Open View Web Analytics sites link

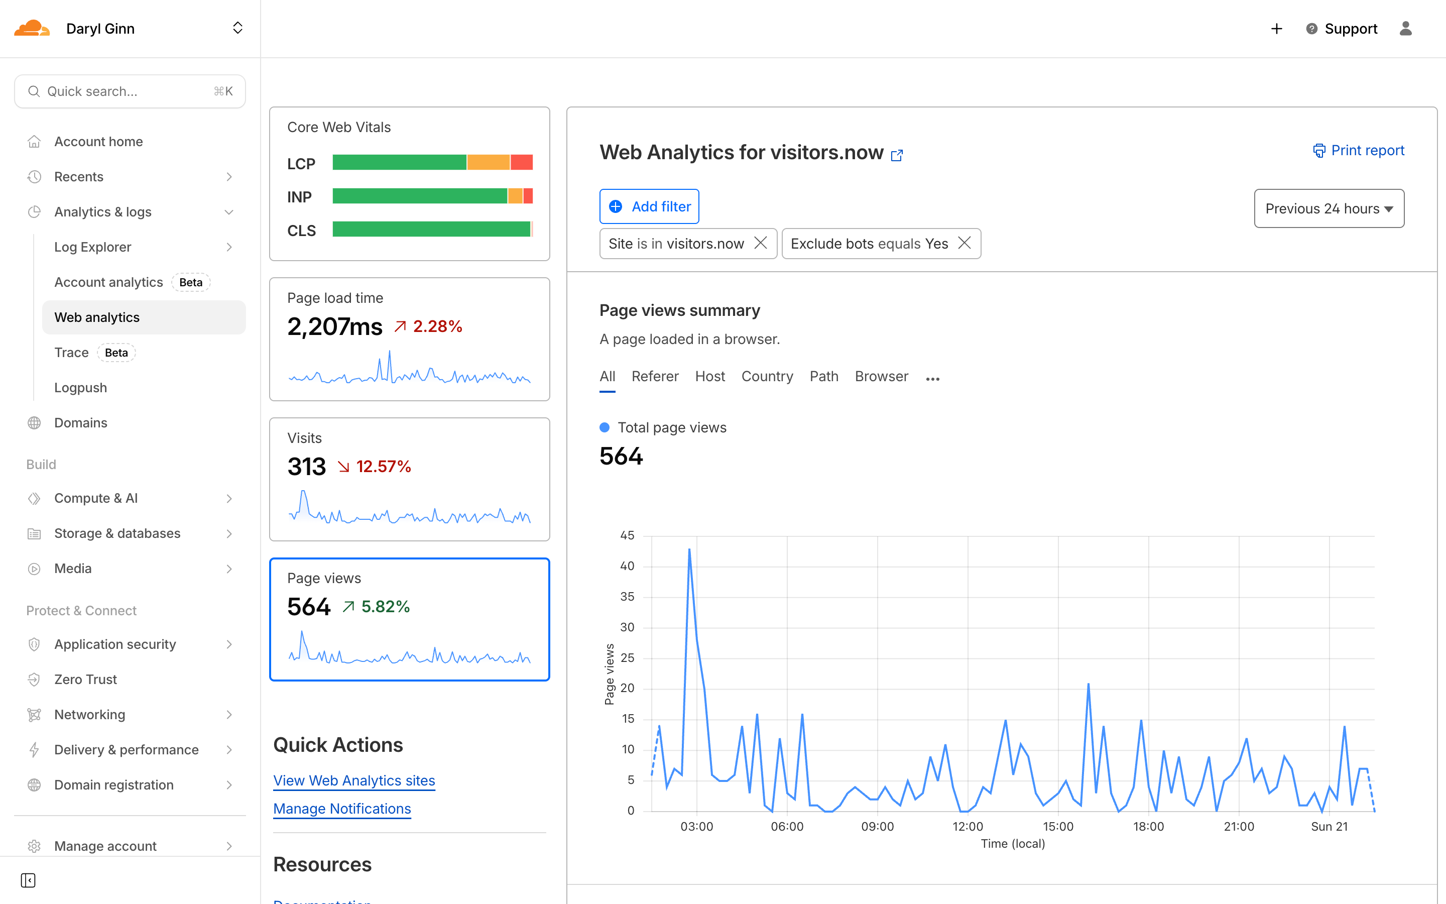354,780
